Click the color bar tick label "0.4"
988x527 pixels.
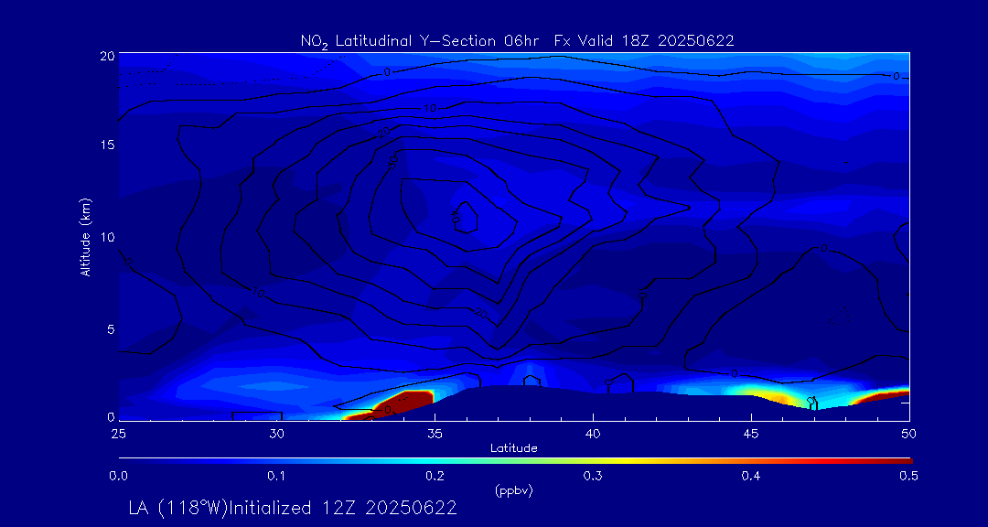click(x=751, y=477)
